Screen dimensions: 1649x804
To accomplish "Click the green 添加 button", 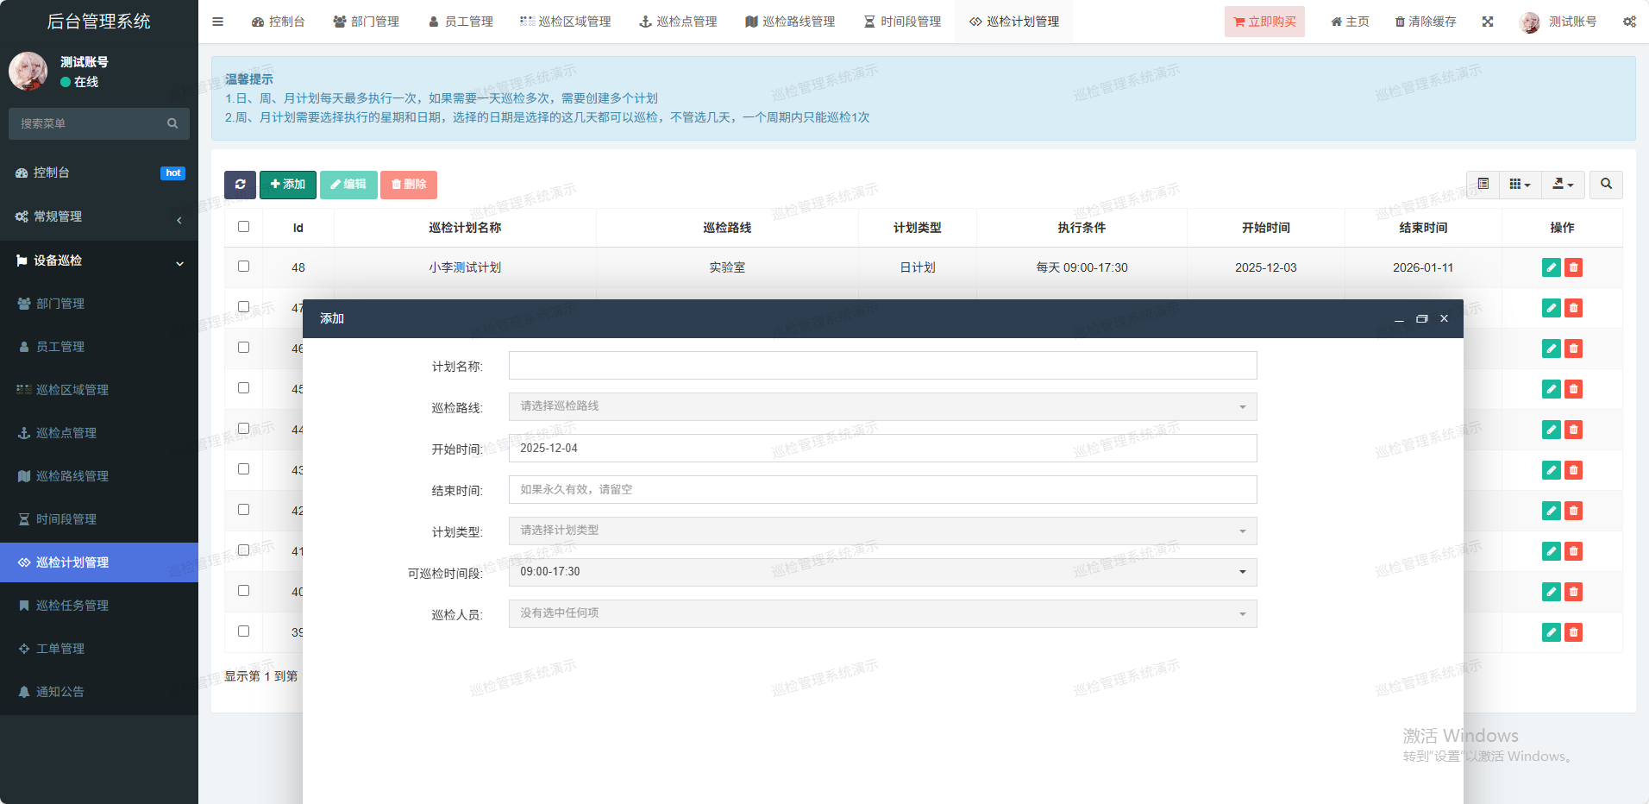I will [x=288, y=185].
